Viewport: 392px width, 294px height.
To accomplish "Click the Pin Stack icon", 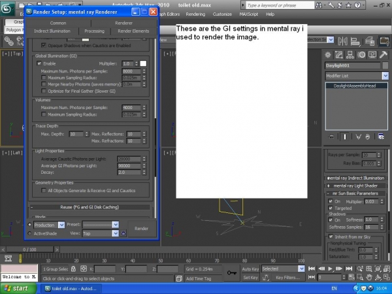I will click(x=331, y=137).
